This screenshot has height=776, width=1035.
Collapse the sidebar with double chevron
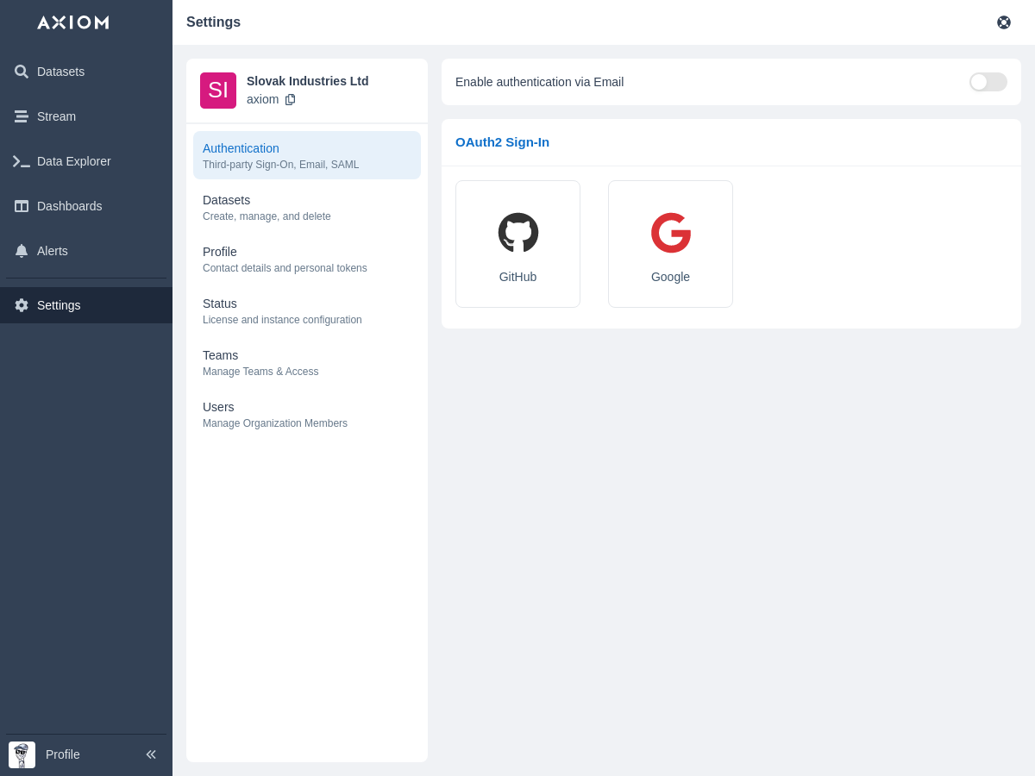(x=151, y=754)
